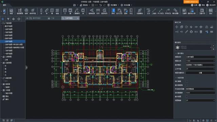Open the work plane 3F dropdown
Screen dimensions: 217x122
tap(200, 69)
